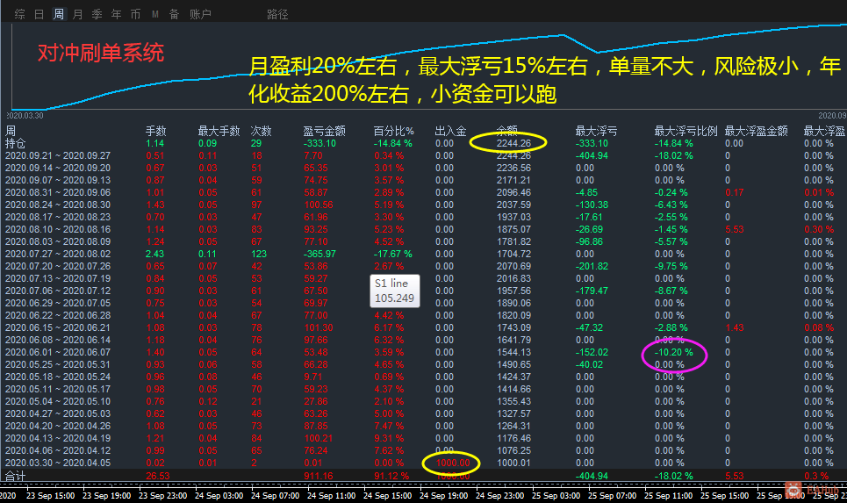Screen dimensions: 847x503
Task: Open the 账户 tab
Action: pyautogui.click(x=200, y=14)
